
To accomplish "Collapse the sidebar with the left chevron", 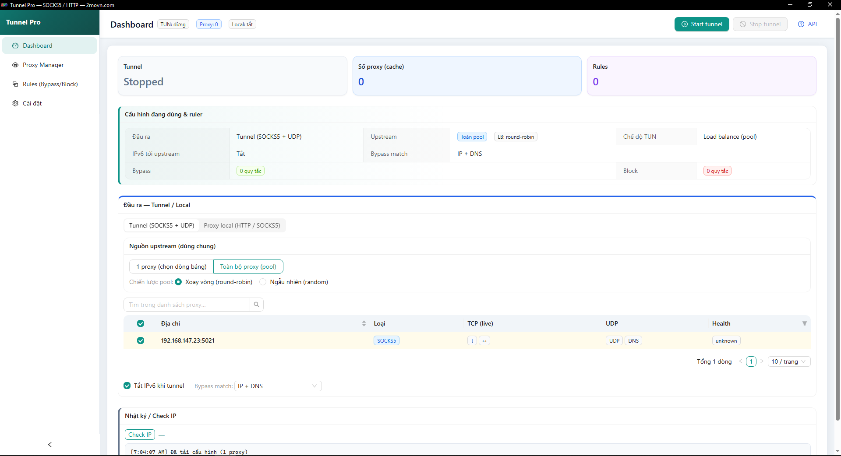I will [x=50, y=445].
